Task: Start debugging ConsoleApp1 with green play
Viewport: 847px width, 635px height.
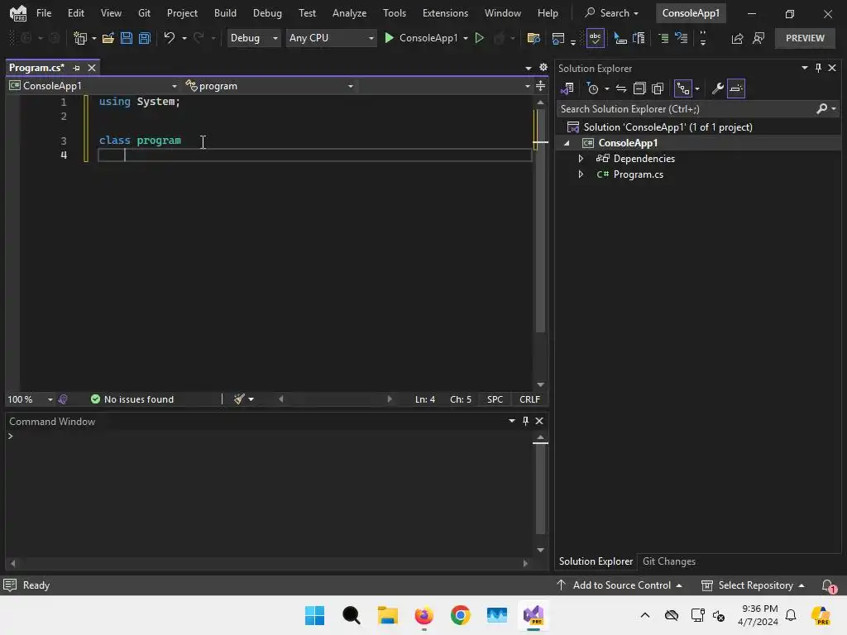Action: tap(389, 38)
